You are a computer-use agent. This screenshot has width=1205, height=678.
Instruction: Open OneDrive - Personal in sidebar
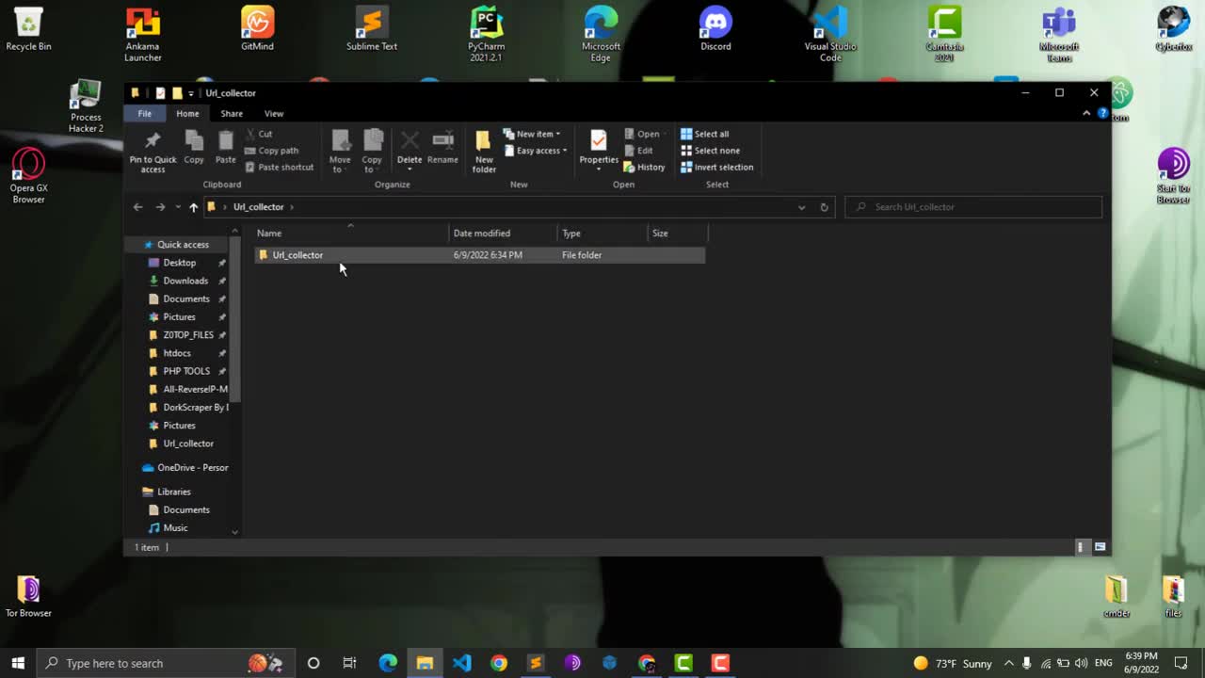[x=192, y=468]
